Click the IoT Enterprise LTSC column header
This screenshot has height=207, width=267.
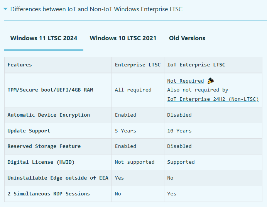click(196, 65)
